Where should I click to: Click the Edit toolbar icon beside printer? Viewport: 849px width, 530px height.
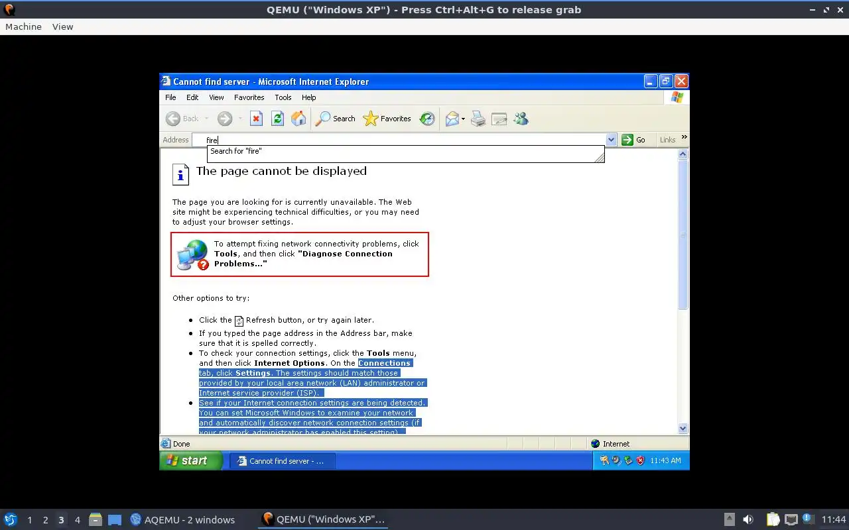click(x=499, y=119)
